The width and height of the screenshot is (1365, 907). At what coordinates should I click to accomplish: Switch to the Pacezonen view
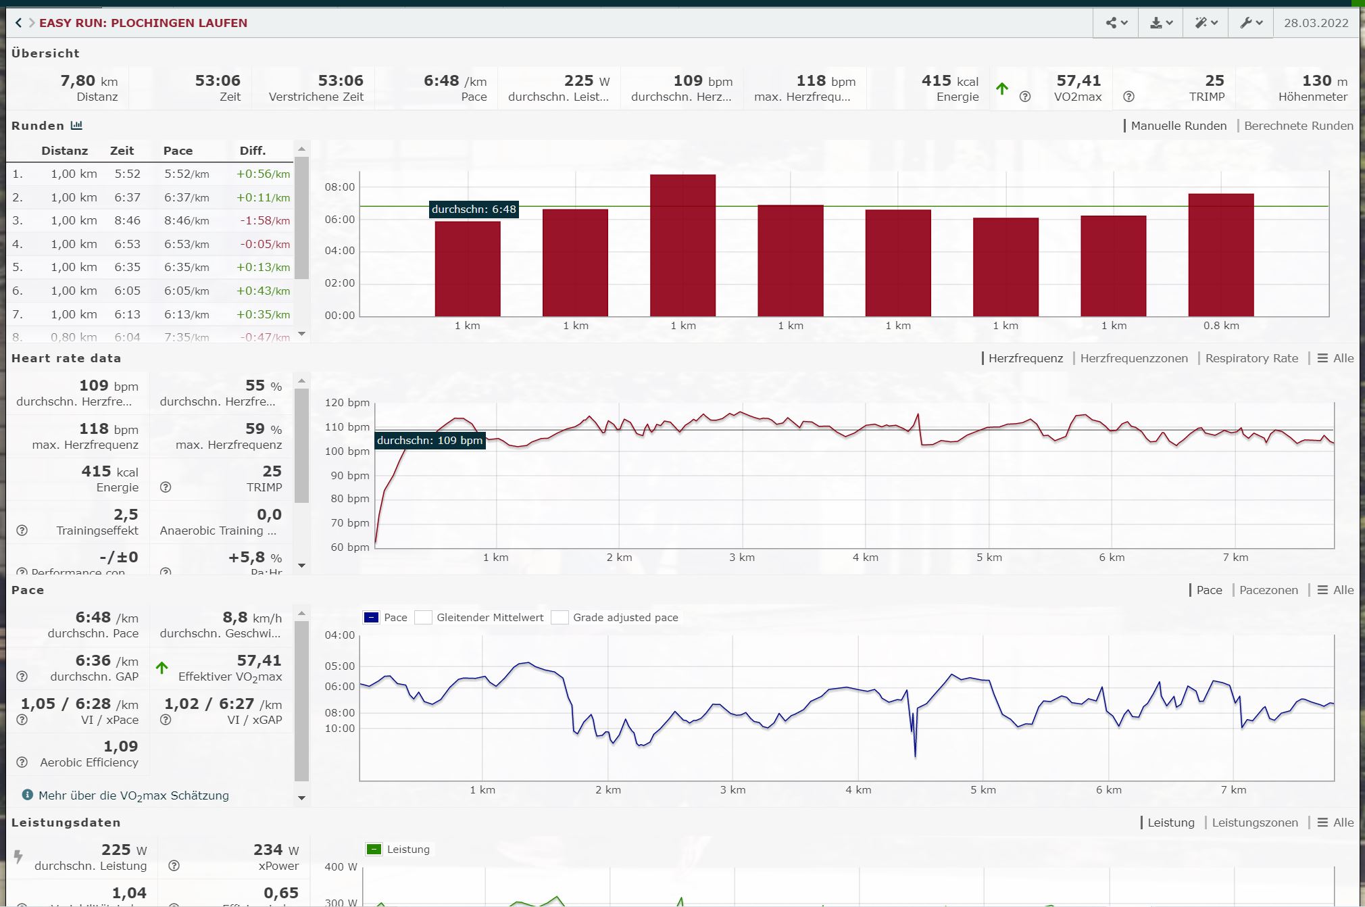(1268, 590)
